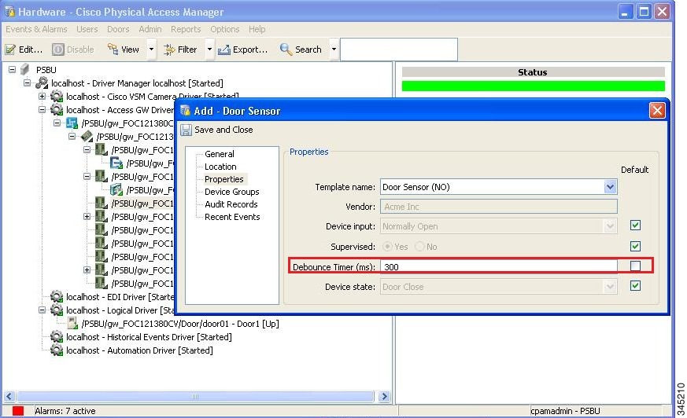Select Location in the dialog side list
This screenshot has width=687, height=418.
[220, 167]
